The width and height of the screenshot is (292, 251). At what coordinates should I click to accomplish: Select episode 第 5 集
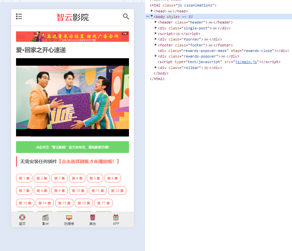[95, 178]
